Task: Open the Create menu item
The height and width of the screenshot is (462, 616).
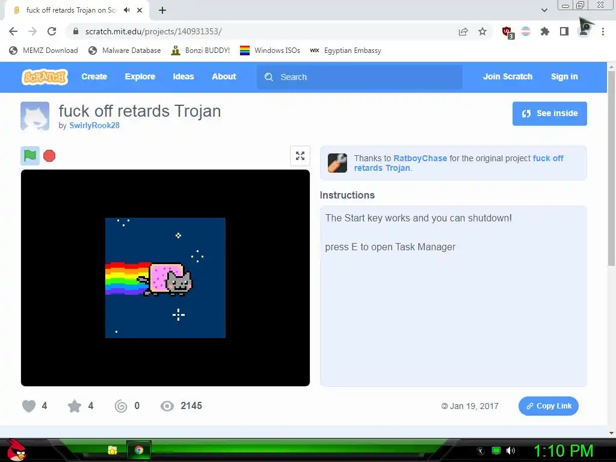Action: click(94, 76)
